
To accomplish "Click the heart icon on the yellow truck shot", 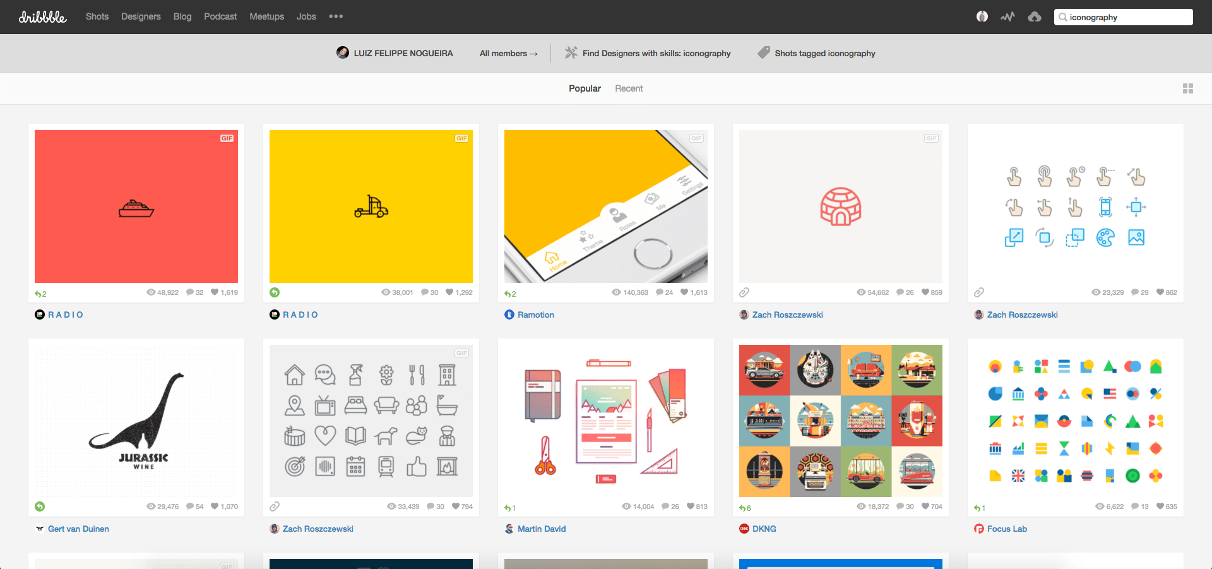I will click(449, 292).
